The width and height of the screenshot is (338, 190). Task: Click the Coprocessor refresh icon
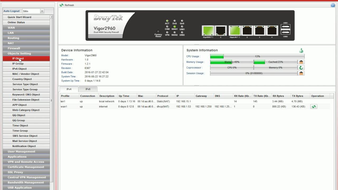click(301, 68)
